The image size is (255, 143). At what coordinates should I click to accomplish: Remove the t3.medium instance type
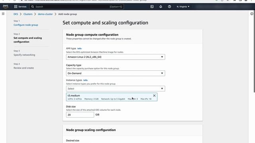click(154, 96)
